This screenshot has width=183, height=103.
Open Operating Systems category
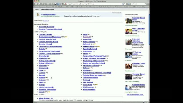pos(90,49)
